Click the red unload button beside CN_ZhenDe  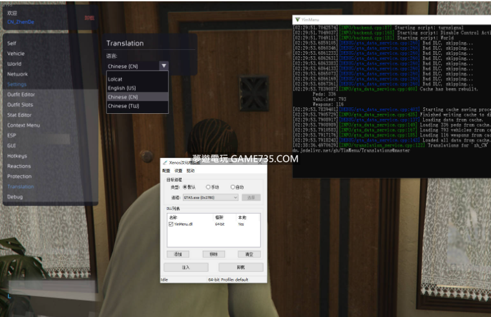tap(89, 18)
